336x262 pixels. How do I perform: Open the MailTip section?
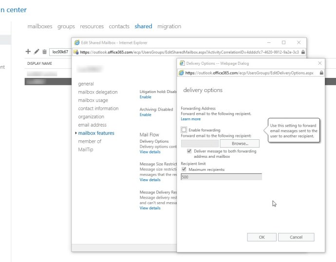point(86,150)
